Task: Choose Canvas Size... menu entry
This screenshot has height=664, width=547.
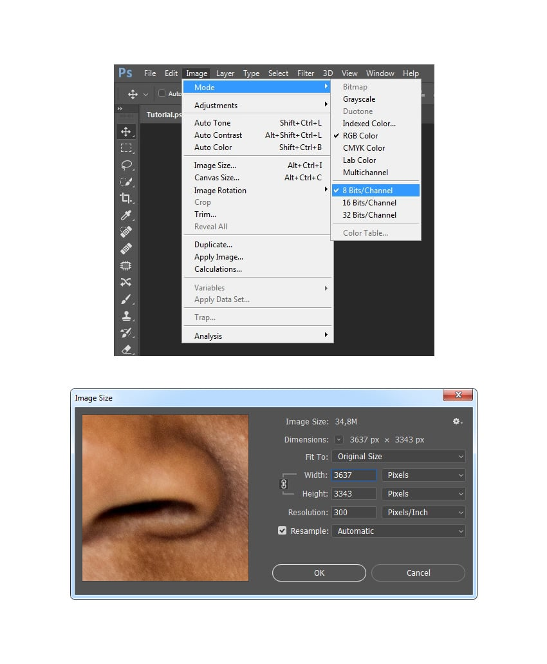Action: tap(257, 178)
